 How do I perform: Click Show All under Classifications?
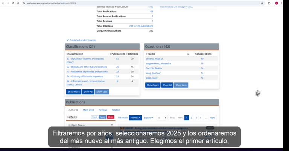tap(88, 92)
